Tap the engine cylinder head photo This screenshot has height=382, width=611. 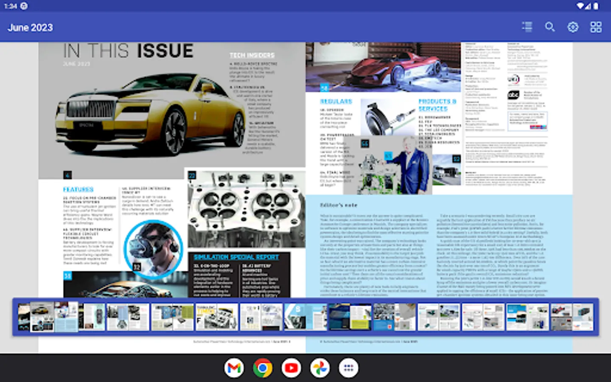tap(247, 209)
